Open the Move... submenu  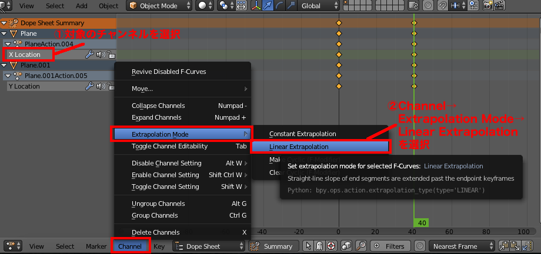coord(182,89)
